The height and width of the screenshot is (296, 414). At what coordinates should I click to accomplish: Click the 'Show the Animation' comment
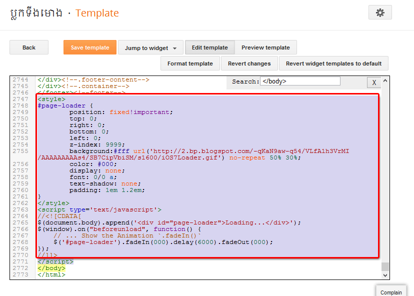(127, 236)
